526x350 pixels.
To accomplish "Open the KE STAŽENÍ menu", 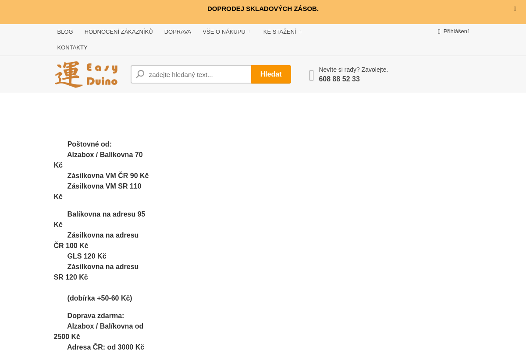I will (280, 31).
